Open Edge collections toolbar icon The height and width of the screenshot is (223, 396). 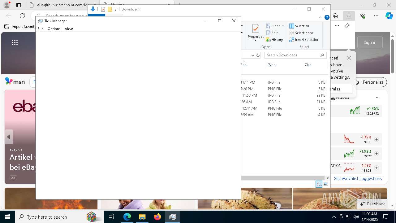coord(335,16)
